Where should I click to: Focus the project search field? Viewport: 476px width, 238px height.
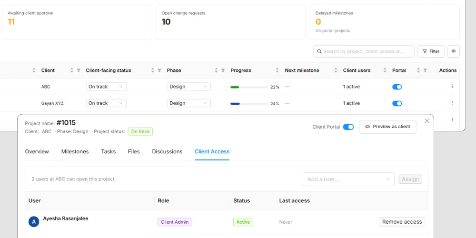[x=364, y=51]
